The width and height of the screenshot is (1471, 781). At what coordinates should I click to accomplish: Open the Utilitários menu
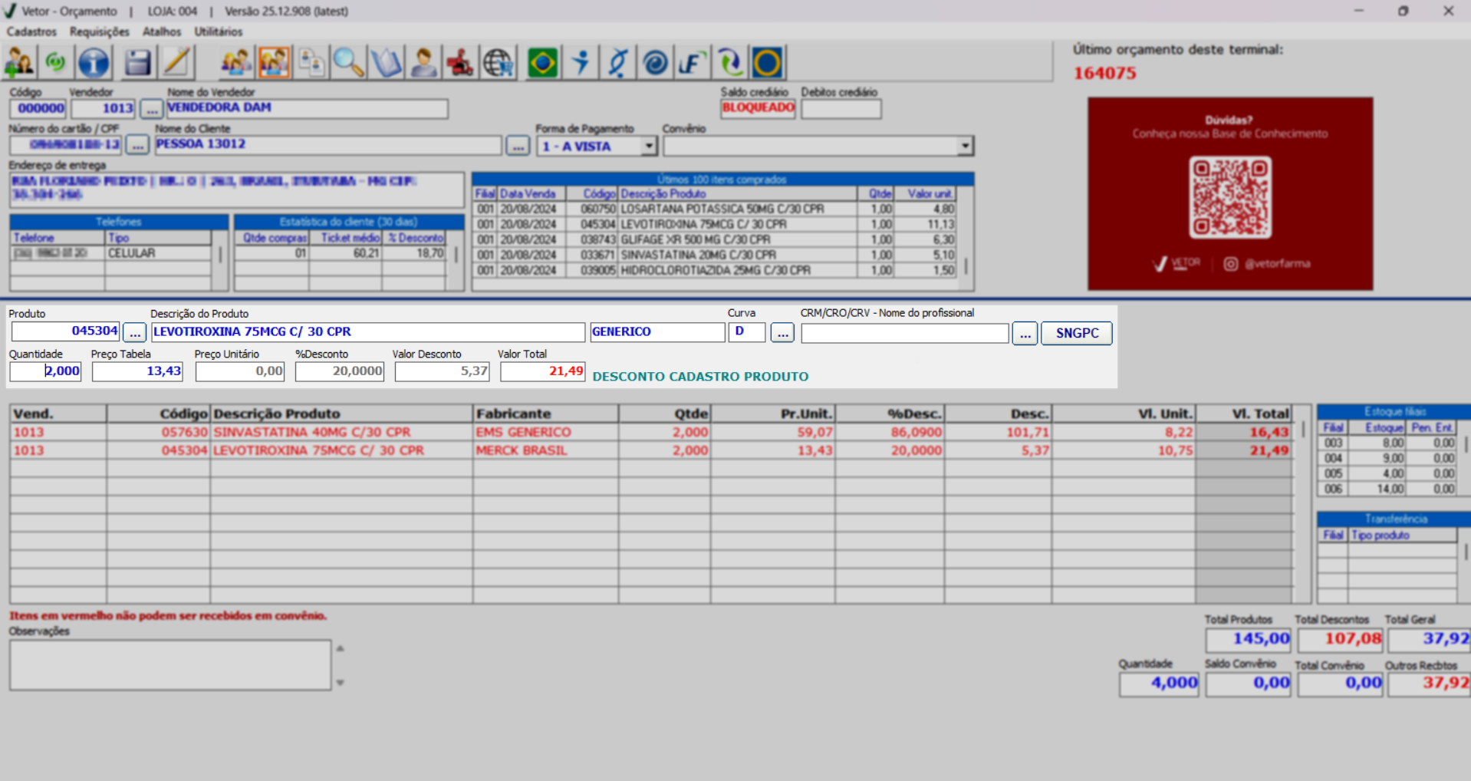[218, 31]
